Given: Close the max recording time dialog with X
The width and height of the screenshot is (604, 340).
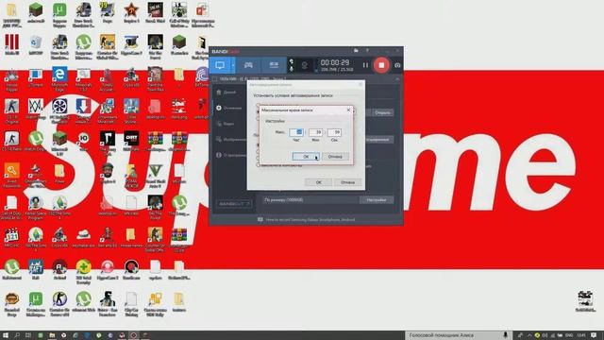Looking at the screenshot, I should 348,110.
